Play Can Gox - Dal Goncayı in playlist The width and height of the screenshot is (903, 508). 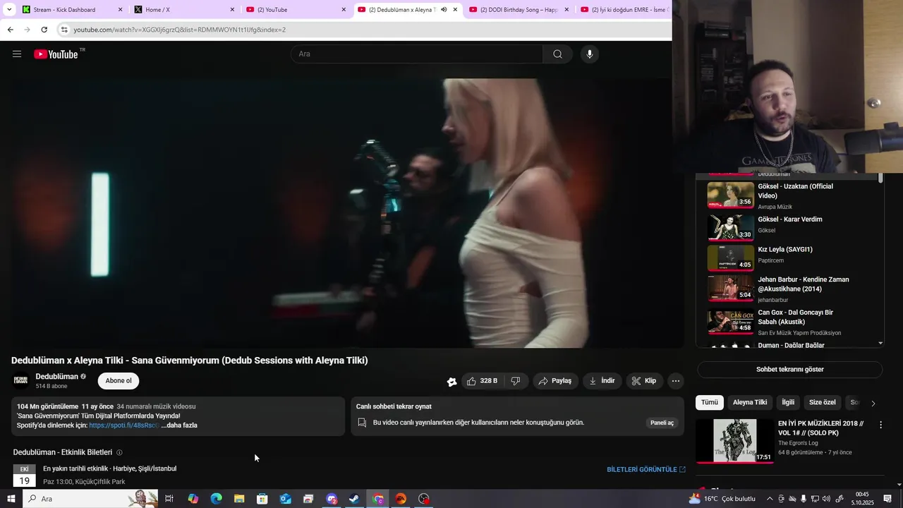click(x=789, y=322)
